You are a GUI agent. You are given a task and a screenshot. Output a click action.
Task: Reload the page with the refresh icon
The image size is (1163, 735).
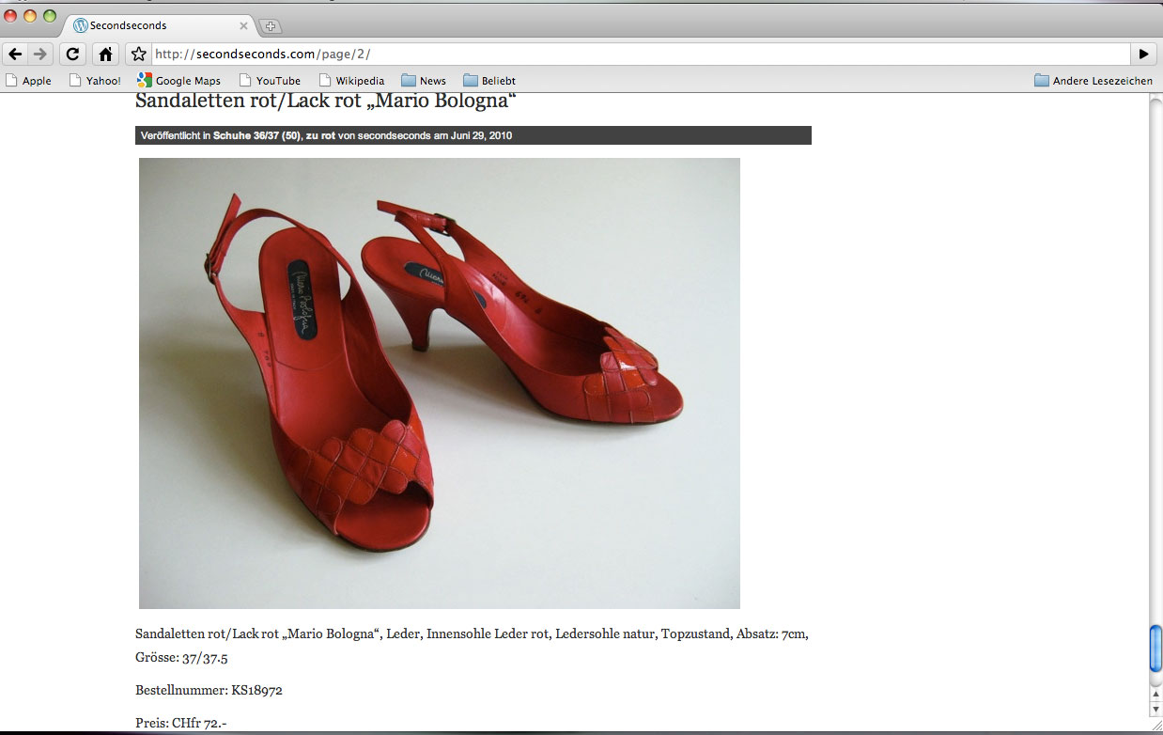coord(73,54)
